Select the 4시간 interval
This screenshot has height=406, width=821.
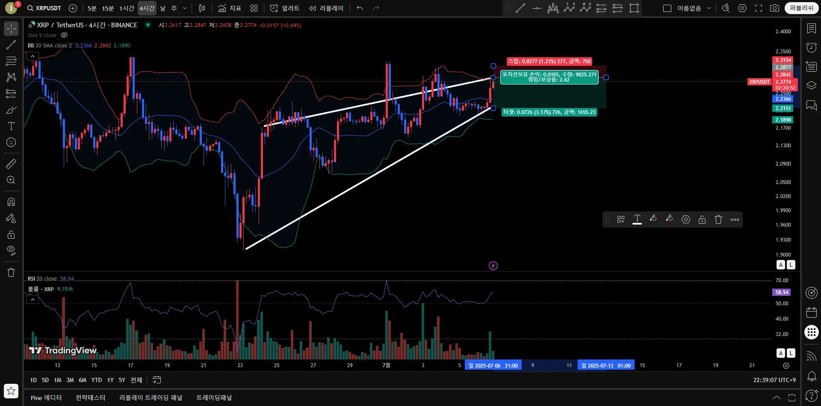[147, 8]
